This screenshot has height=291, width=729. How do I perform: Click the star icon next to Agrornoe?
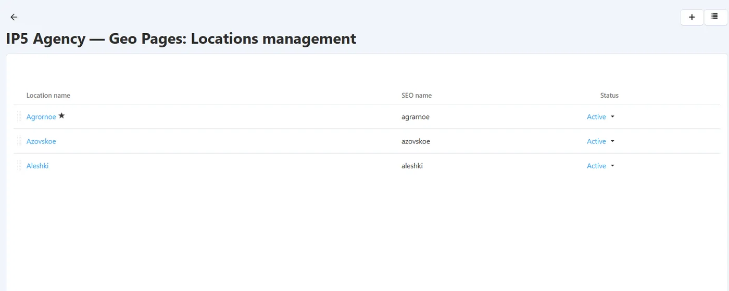61,116
